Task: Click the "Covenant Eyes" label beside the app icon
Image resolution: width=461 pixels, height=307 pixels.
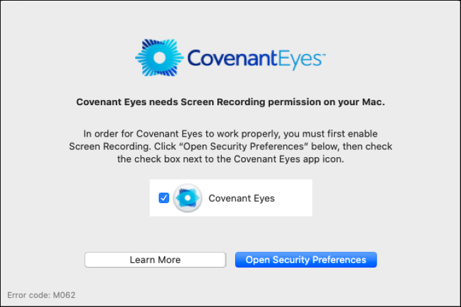Action: point(242,198)
